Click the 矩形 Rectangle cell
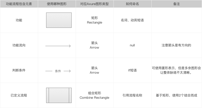Image resolution: width=202 pixels, height=108 pixels. click(95, 20)
